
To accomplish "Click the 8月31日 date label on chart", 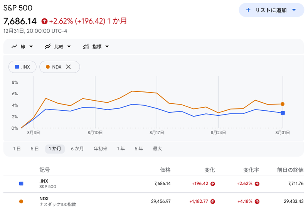I will (x=283, y=133).
